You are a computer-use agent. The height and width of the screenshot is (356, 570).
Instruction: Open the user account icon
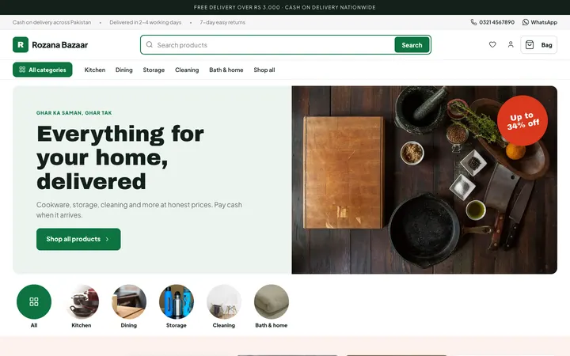[x=511, y=44]
